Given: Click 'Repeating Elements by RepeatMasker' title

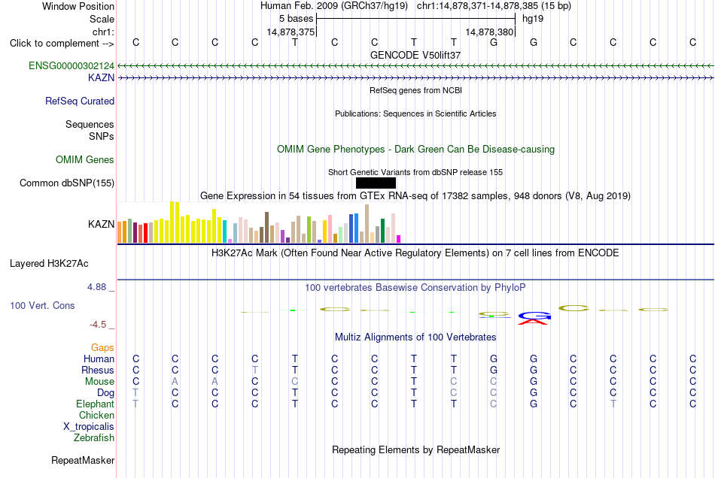Looking at the screenshot, I should [415, 449].
